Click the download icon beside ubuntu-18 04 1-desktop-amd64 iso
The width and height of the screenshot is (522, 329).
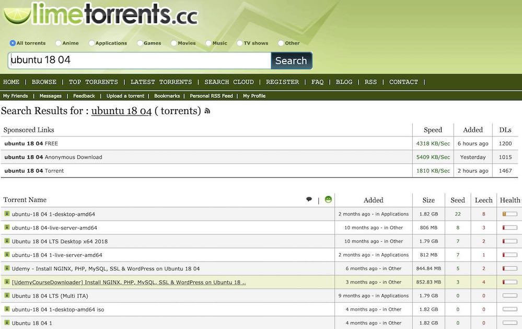tap(7, 309)
